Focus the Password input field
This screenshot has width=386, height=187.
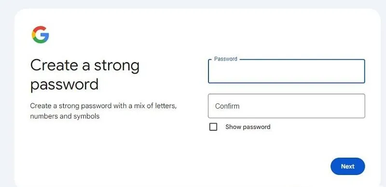(286, 71)
